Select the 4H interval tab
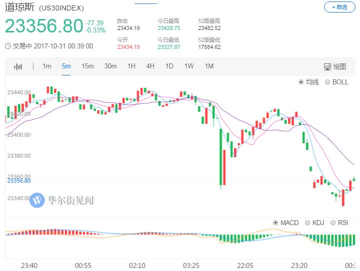This screenshot has width=360, height=271. (150, 66)
